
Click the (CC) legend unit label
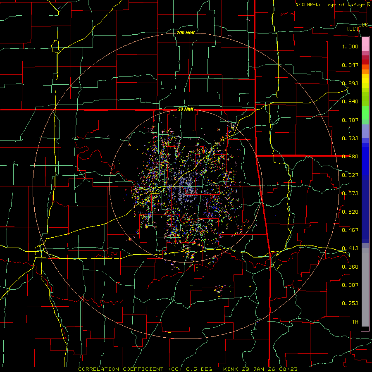[x=353, y=29]
